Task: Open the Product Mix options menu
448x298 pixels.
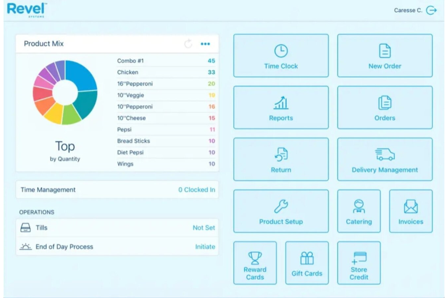Action: click(x=206, y=43)
